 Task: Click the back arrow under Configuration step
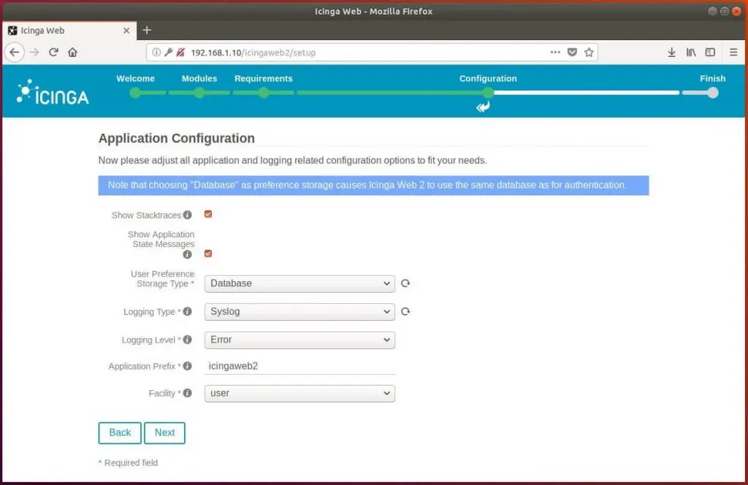tap(483, 107)
